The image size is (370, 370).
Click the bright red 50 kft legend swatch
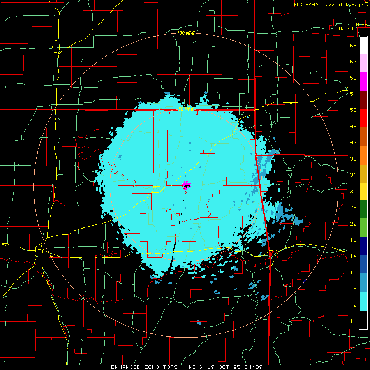click(x=363, y=118)
